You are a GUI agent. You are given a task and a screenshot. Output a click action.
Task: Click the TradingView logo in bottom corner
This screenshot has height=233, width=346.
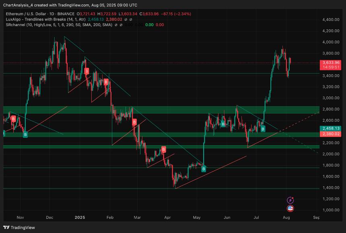click(19, 227)
